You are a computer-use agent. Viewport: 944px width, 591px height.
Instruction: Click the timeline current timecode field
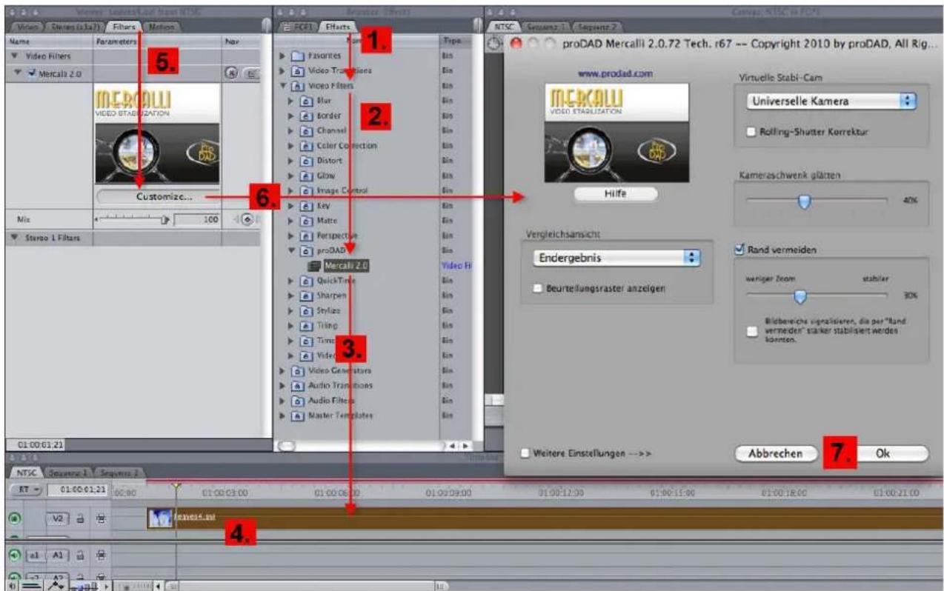78,490
